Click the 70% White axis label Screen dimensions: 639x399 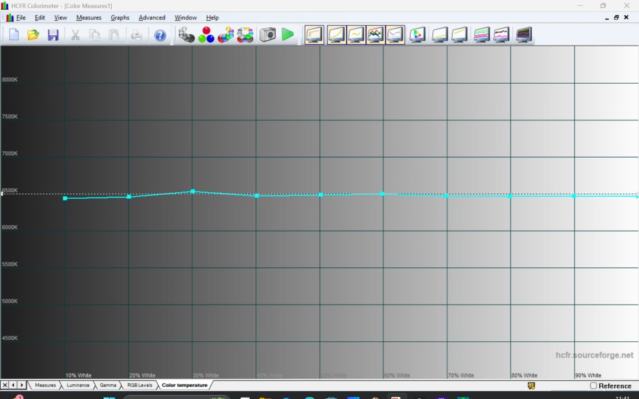pyautogui.click(x=461, y=375)
